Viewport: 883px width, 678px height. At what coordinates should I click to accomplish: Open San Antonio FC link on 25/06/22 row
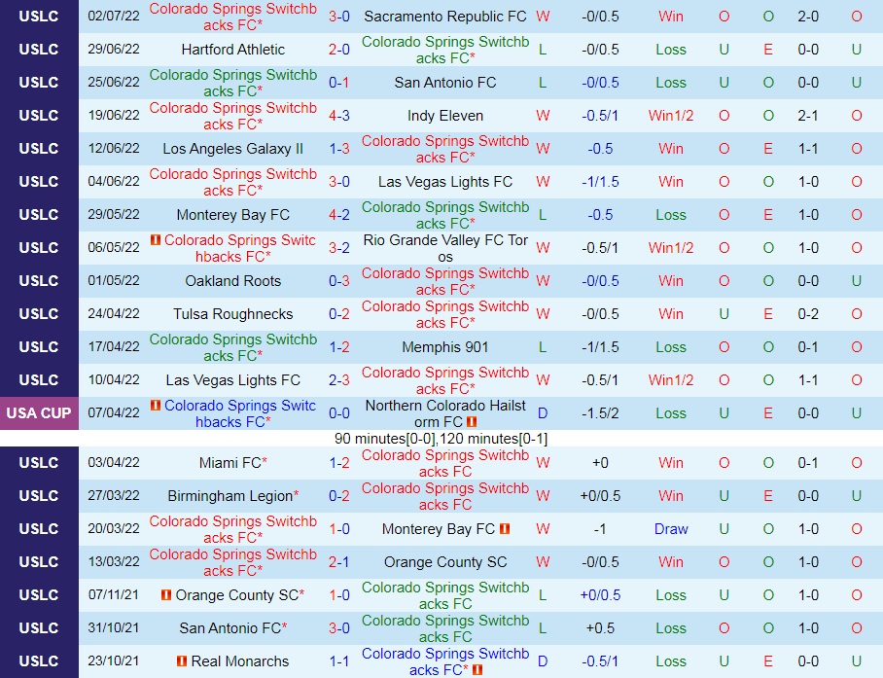click(444, 83)
